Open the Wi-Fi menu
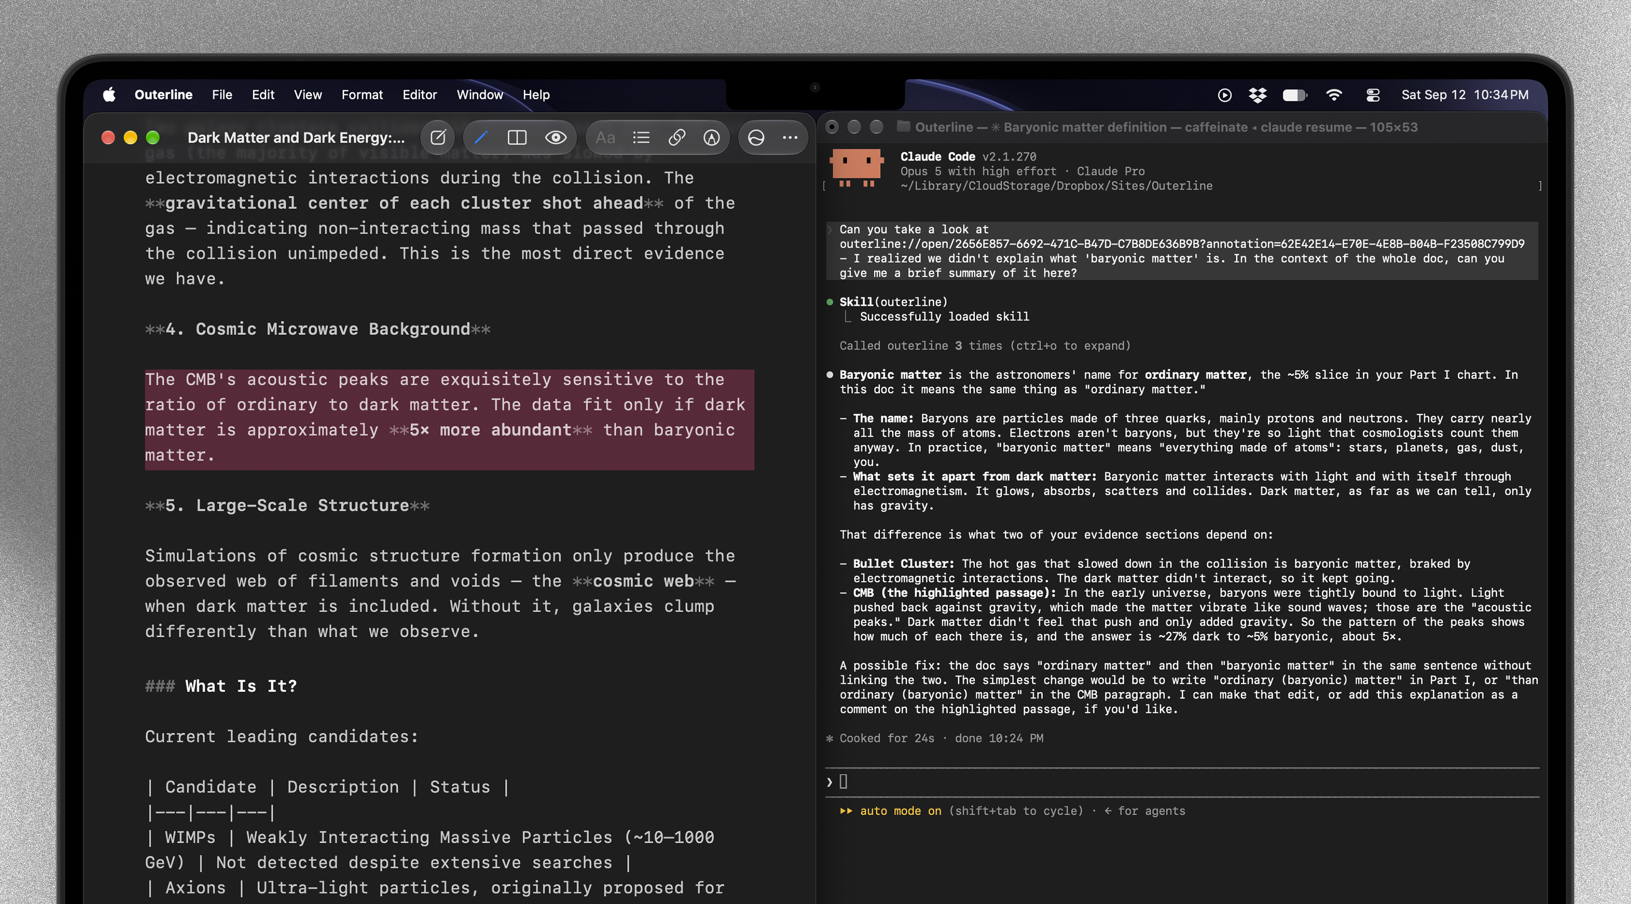 (x=1334, y=95)
